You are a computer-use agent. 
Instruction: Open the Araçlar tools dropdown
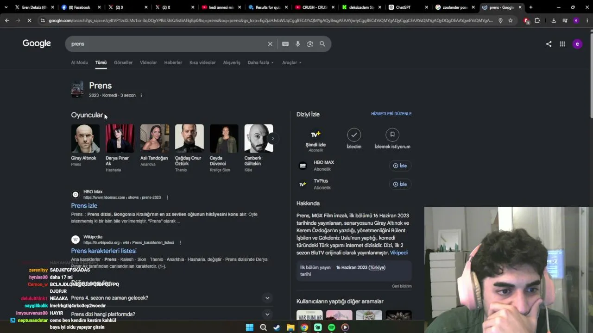[292, 62]
